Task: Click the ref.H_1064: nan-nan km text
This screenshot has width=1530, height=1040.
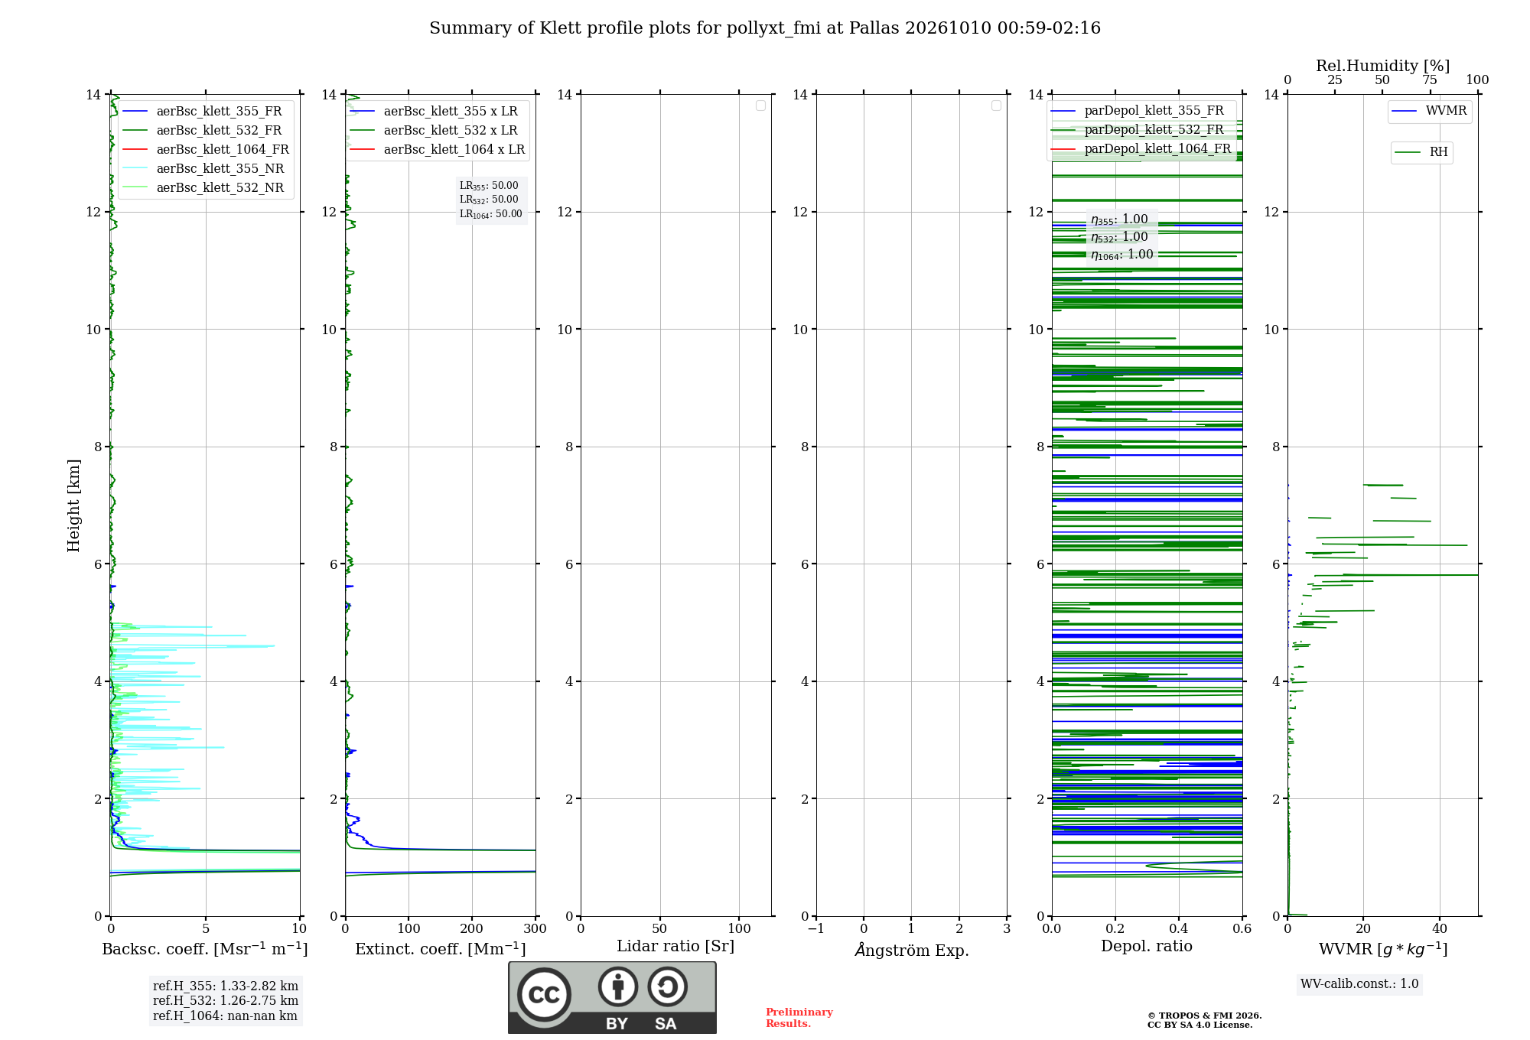Action: (x=225, y=1016)
